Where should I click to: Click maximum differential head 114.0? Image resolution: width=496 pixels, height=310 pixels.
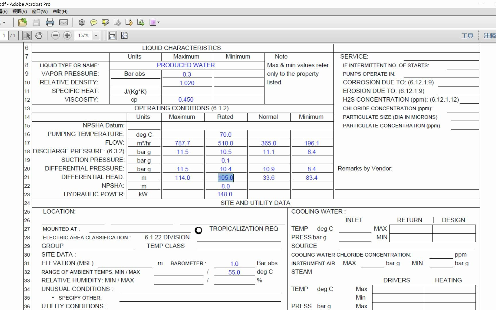coord(183,178)
